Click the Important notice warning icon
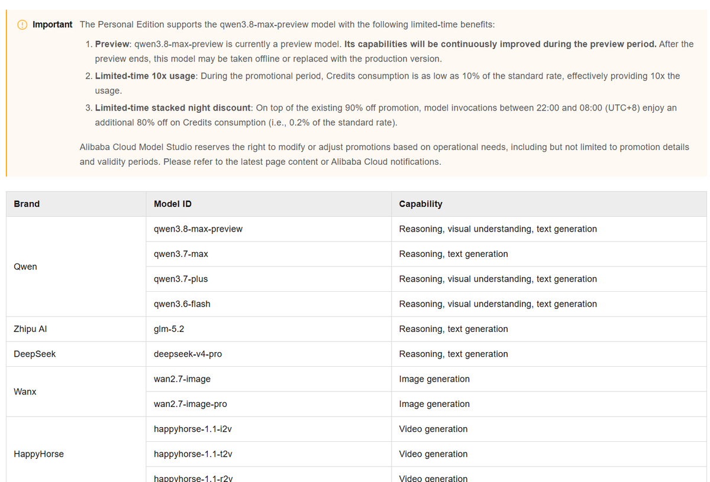Screen dimensions: 710x482 click(x=22, y=25)
